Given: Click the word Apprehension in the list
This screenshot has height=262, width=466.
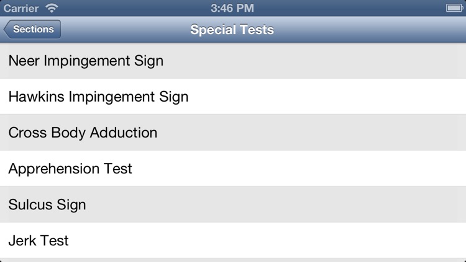Looking at the screenshot, I should point(54,169).
